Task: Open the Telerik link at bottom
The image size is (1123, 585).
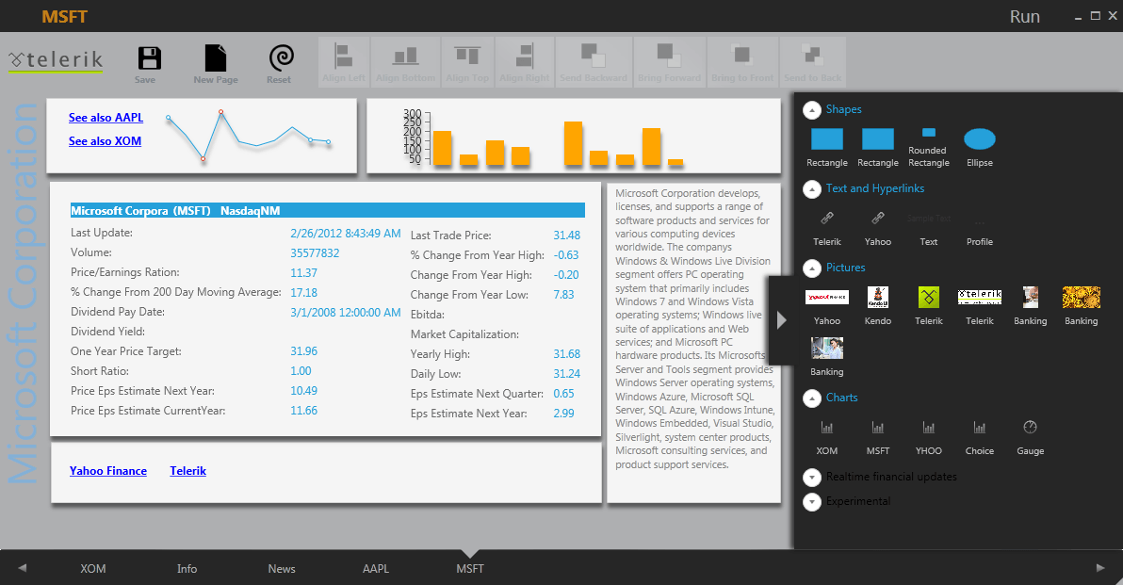Action: pos(187,470)
